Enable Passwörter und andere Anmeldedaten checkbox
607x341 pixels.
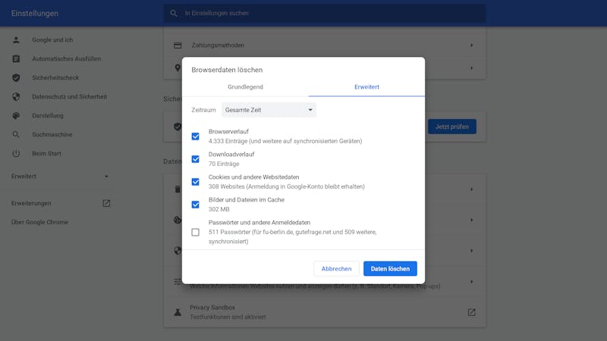196,232
